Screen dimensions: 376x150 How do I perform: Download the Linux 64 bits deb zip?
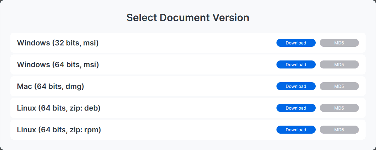pos(296,108)
